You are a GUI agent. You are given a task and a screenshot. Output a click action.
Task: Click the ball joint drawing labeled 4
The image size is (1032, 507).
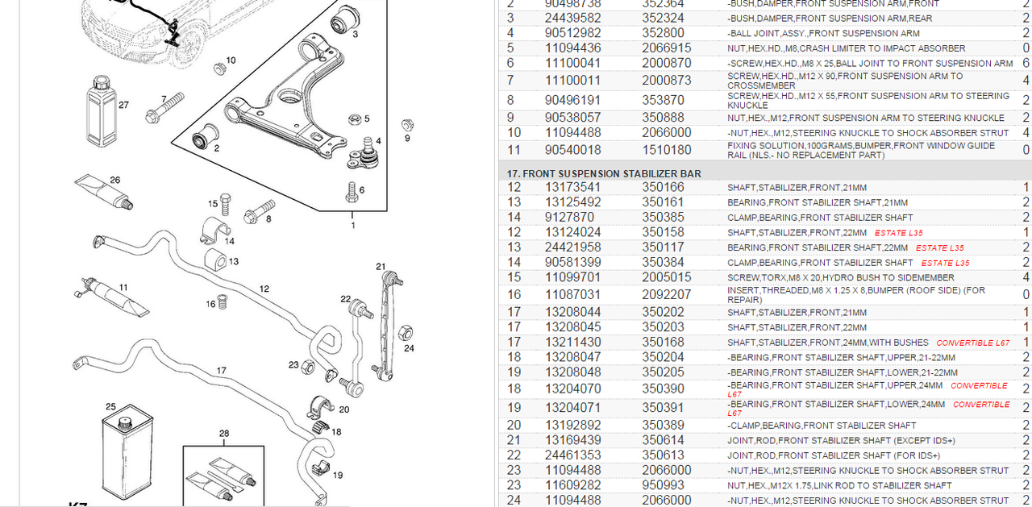click(x=367, y=154)
